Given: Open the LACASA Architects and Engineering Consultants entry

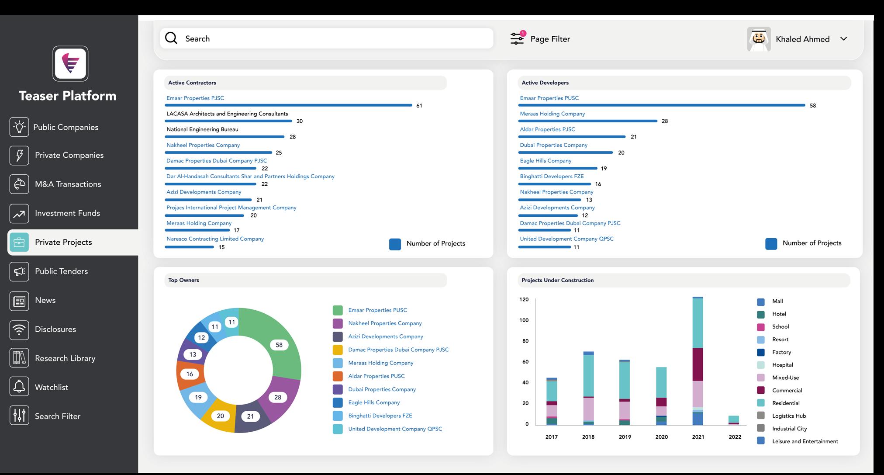Looking at the screenshot, I should (x=227, y=114).
